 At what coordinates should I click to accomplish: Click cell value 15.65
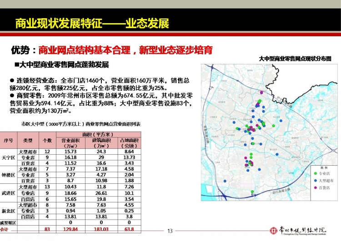pyautogui.click(x=70, y=199)
